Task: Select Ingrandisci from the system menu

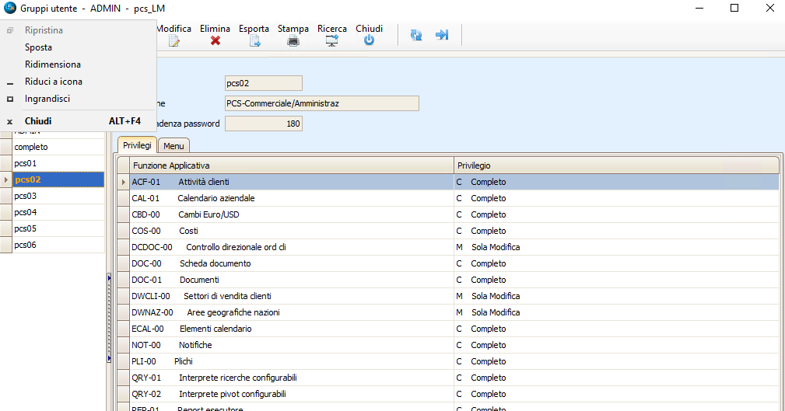Action: 47,99
